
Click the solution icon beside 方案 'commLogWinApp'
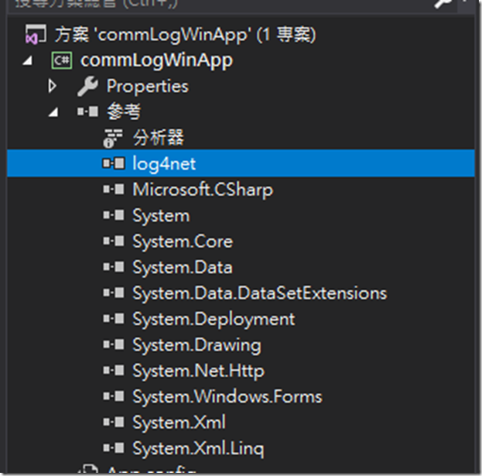click(36, 35)
